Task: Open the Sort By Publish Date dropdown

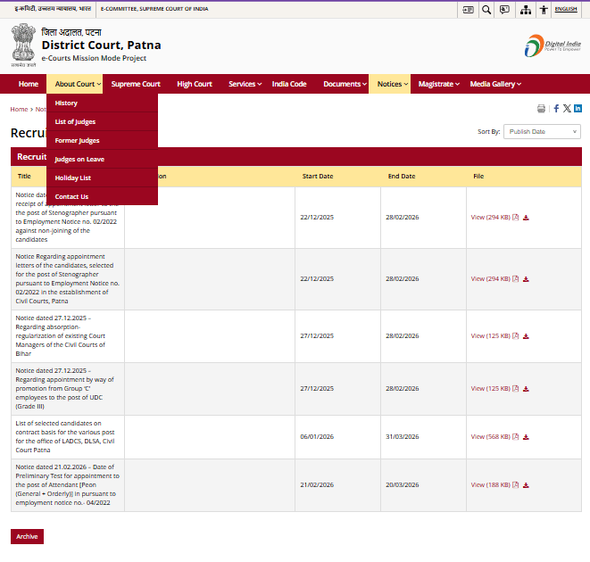Action: pyautogui.click(x=543, y=131)
